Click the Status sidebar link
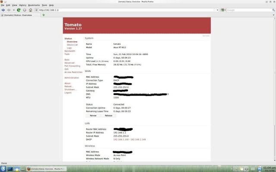Image resolution: width=276 pixels, height=172 pixels. [x=68, y=38]
